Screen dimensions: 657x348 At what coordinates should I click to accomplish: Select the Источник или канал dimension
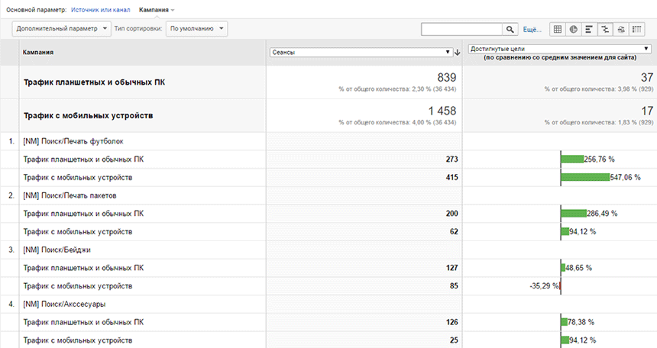101,10
